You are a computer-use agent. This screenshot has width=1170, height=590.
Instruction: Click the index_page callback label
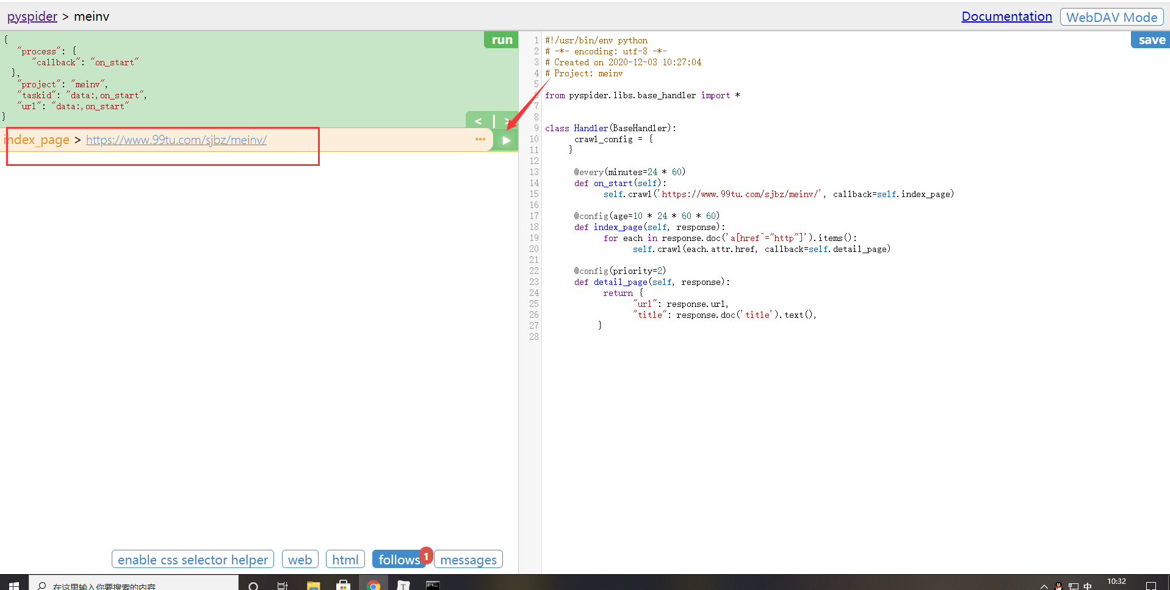[37, 140]
